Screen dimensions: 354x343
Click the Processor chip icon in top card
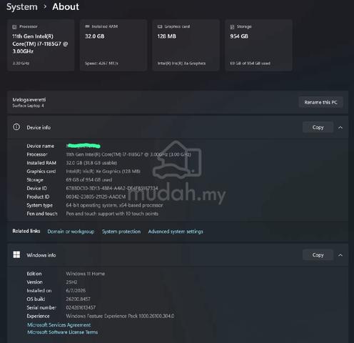pyautogui.click(x=14, y=27)
